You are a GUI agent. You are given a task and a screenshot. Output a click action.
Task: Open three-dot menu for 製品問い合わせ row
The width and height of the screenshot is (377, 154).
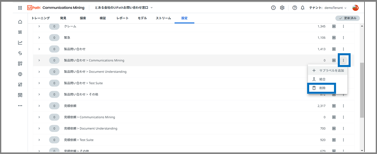343,49
